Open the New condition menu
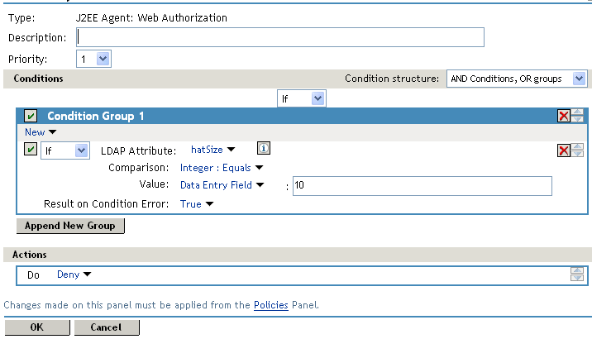 tap(40, 132)
